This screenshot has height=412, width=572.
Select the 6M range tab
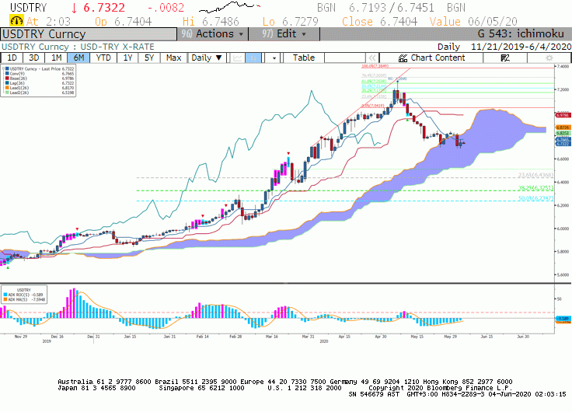click(78, 58)
